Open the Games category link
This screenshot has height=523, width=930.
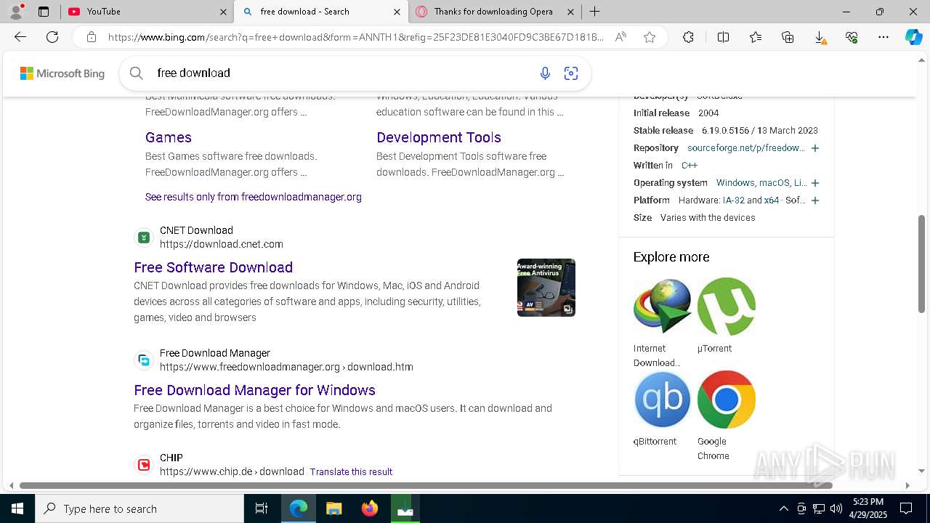click(169, 137)
